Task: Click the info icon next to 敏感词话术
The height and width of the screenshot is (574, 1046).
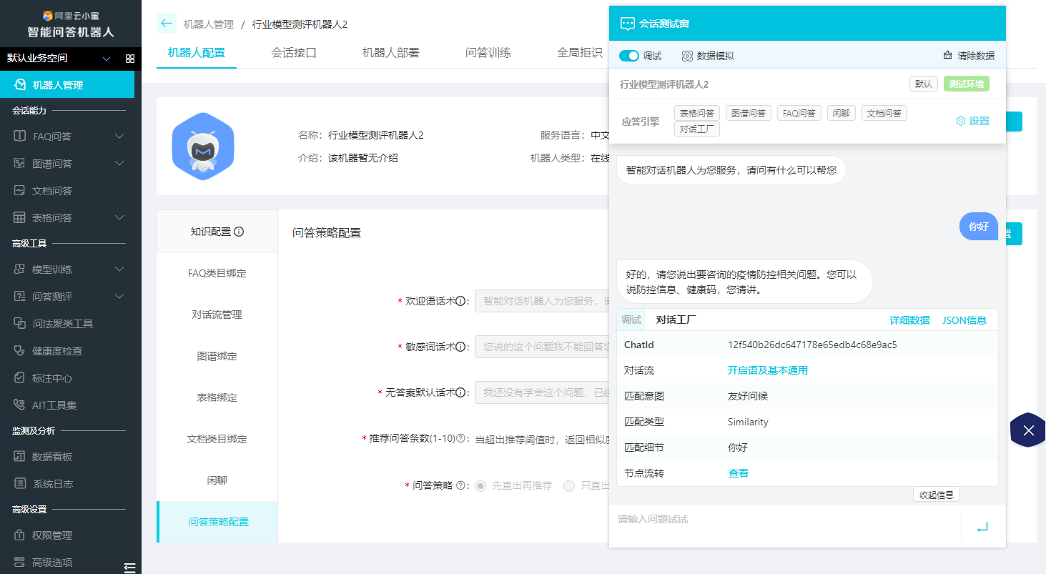Action: 460,347
